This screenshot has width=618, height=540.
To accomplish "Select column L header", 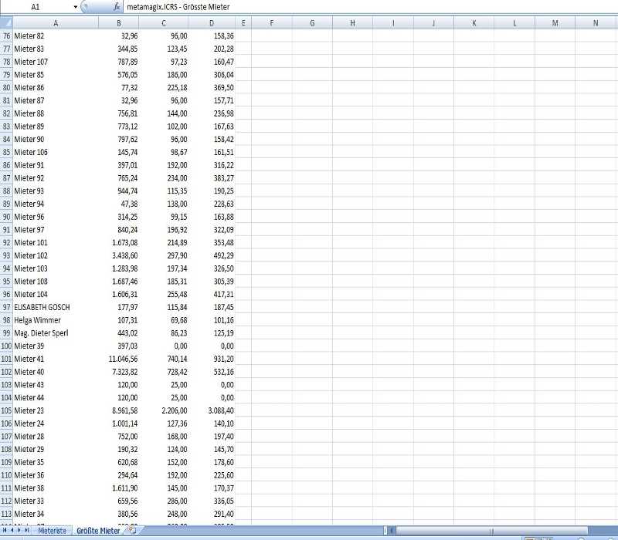I will tap(514, 23).
